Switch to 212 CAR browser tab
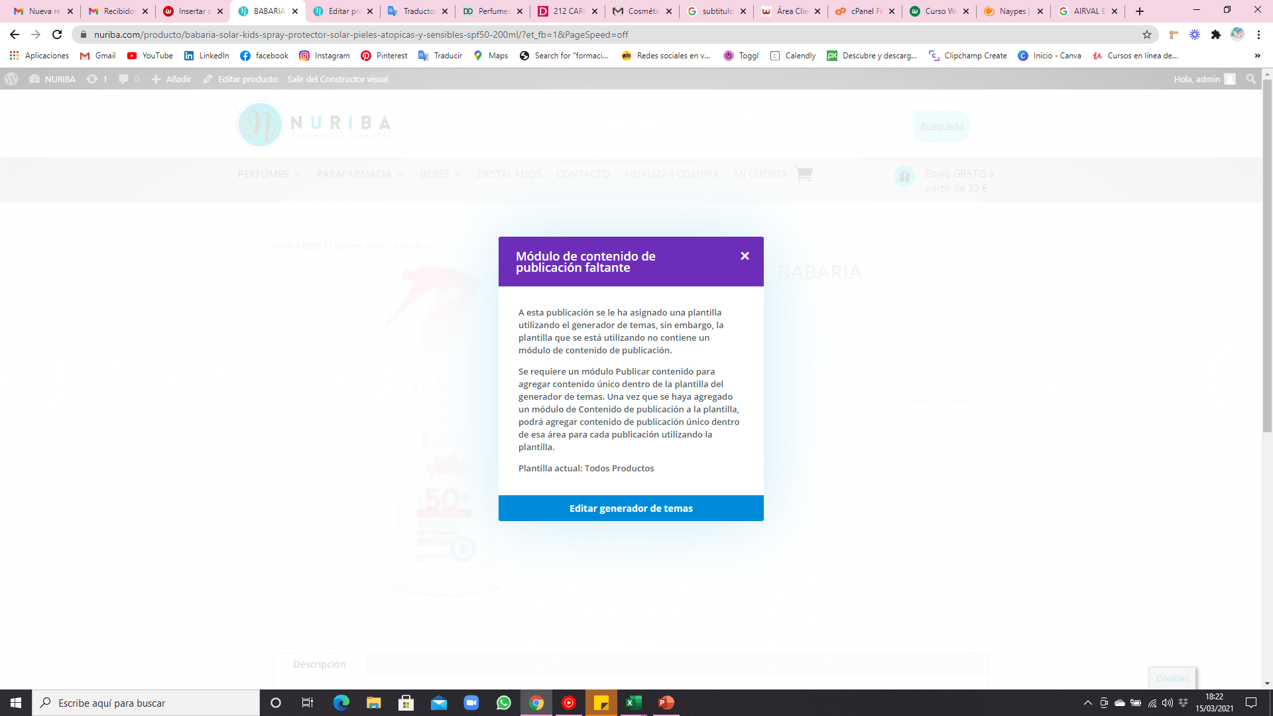The height and width of the screenshot is (716, 1273). pyautogui.click(x=568, y=11)
